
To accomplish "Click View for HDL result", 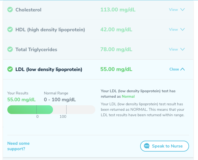I will click(173, 29).
